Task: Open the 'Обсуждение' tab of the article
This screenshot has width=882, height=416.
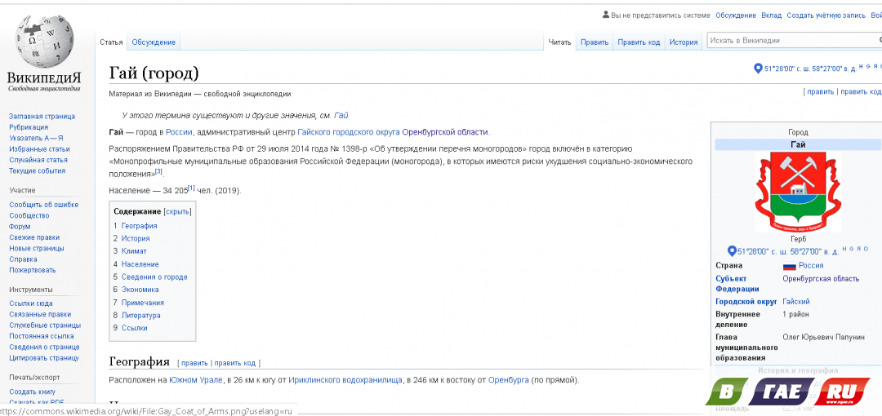Action: pyautogui.click(x=154, y=42)
